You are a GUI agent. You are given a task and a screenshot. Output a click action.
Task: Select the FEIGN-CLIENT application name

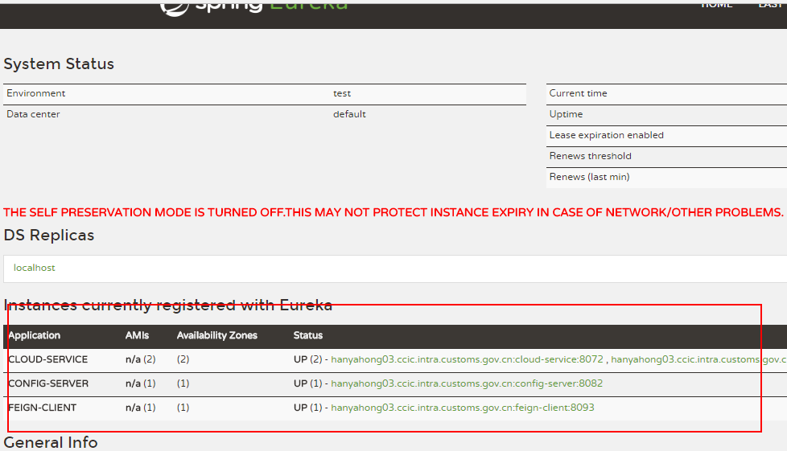43,408
